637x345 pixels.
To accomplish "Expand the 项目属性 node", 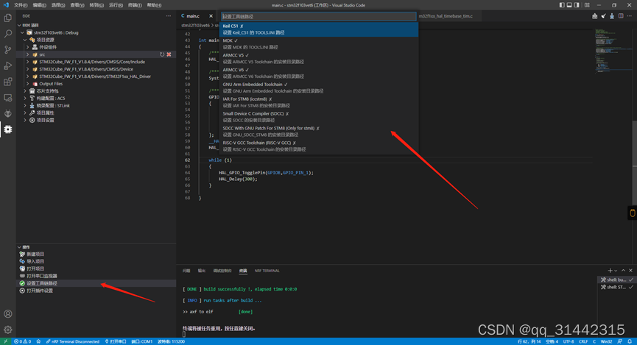I will point(25,113).
